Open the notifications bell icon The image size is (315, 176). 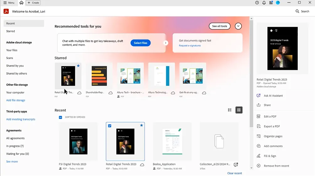(264, 3)
